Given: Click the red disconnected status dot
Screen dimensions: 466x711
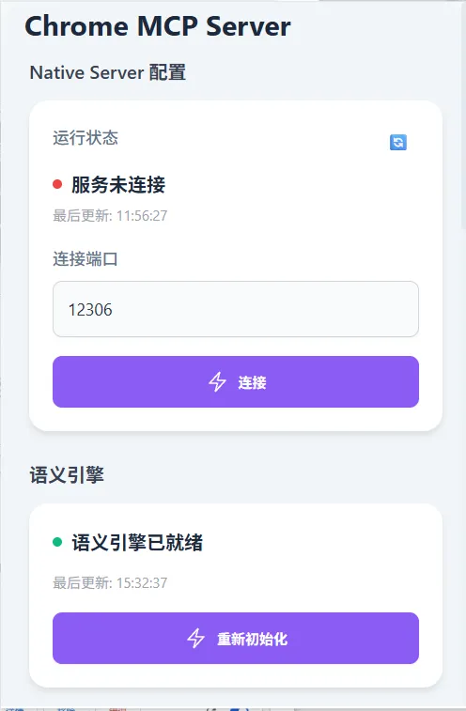Looking at the screenshot, I should pos(57,184).
